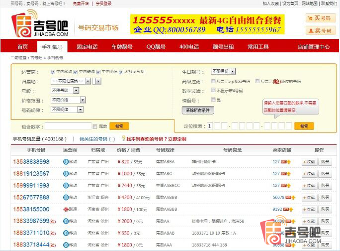Click the 免费开店 link at top
340x251 pixels.
pyautogui.click(x=81, y=3)
